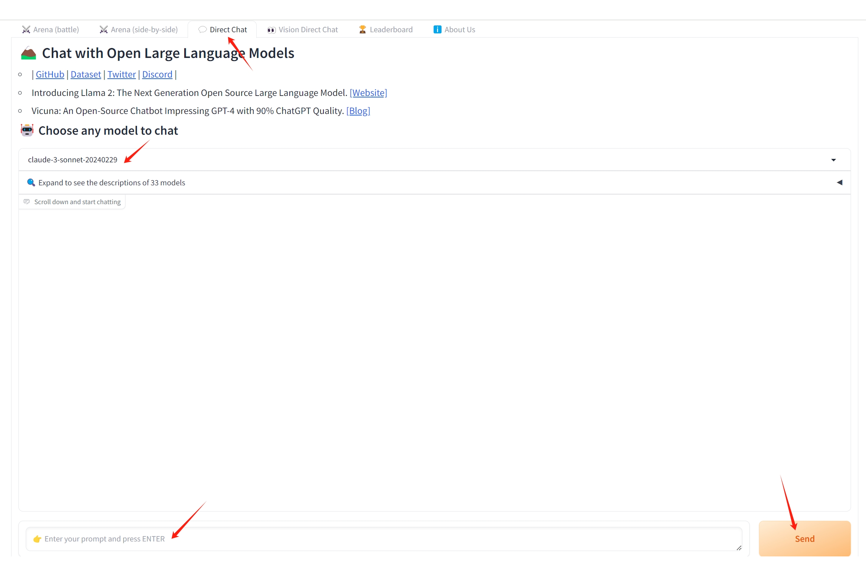
Task: Click the swords icon beside Arena (side-by-side)
Action: (x=104, y=30)
